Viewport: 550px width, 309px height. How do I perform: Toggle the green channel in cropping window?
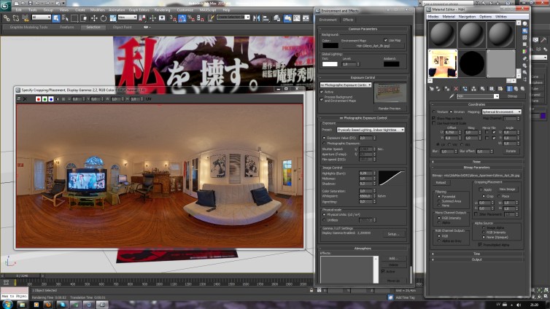44,98
